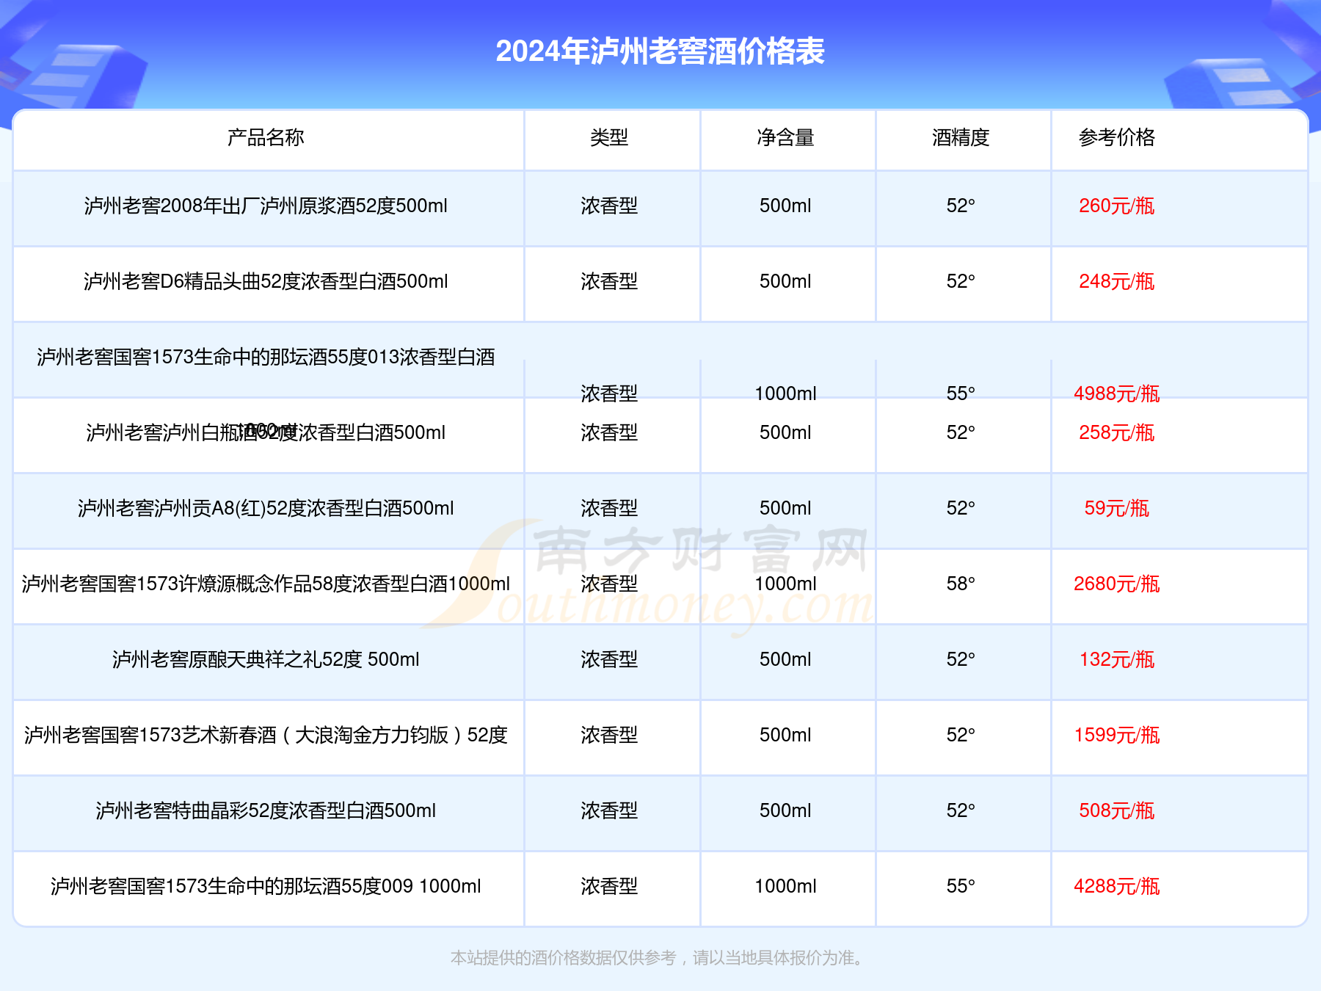Click the 248元/瓶 price

1116,281
